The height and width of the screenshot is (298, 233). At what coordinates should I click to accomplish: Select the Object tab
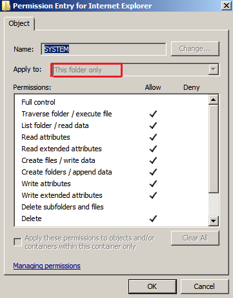click(19, 23)
